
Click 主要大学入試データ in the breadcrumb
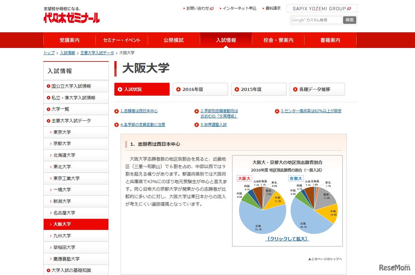(97, 53)
